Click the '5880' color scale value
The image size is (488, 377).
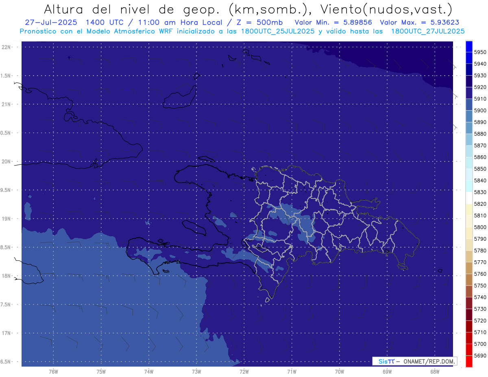pyautogui.click(x=480, y=134)
